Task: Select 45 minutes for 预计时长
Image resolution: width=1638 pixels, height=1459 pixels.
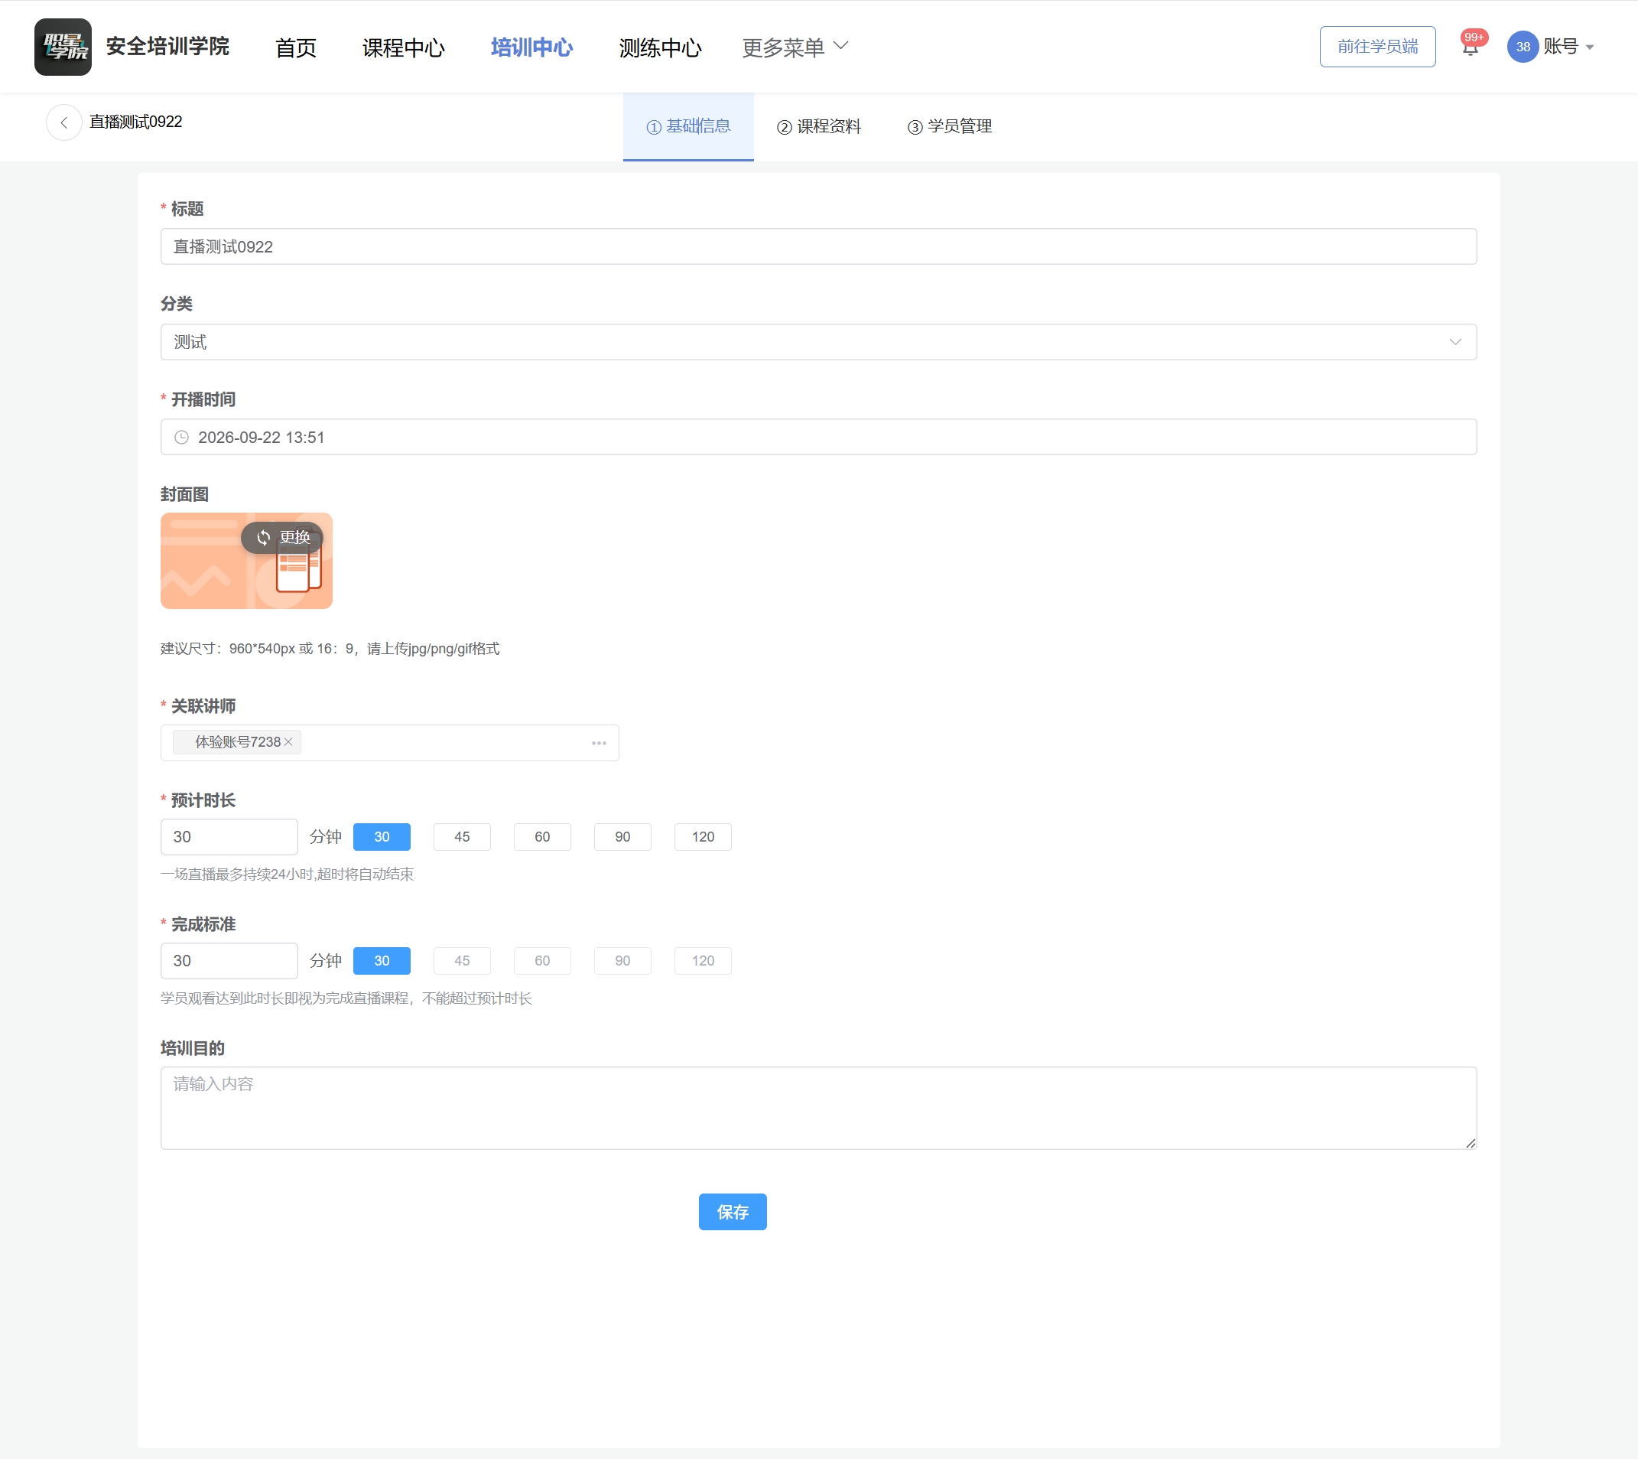Action: (x=462, y=837)
